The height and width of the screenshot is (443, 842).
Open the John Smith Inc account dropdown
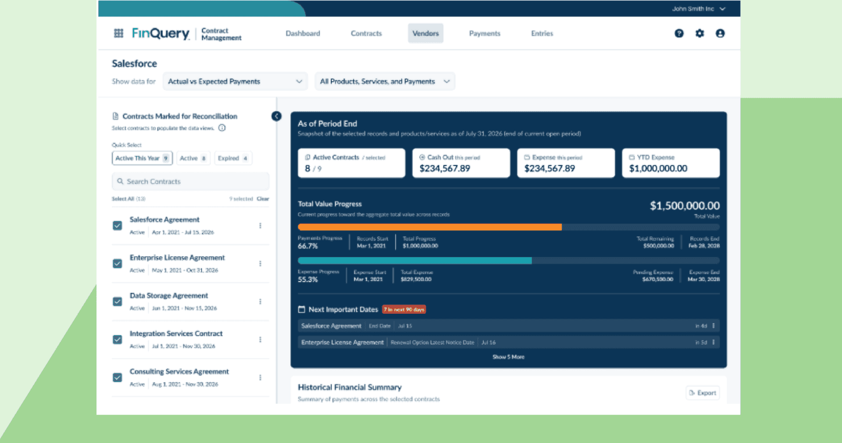point(699,9)
